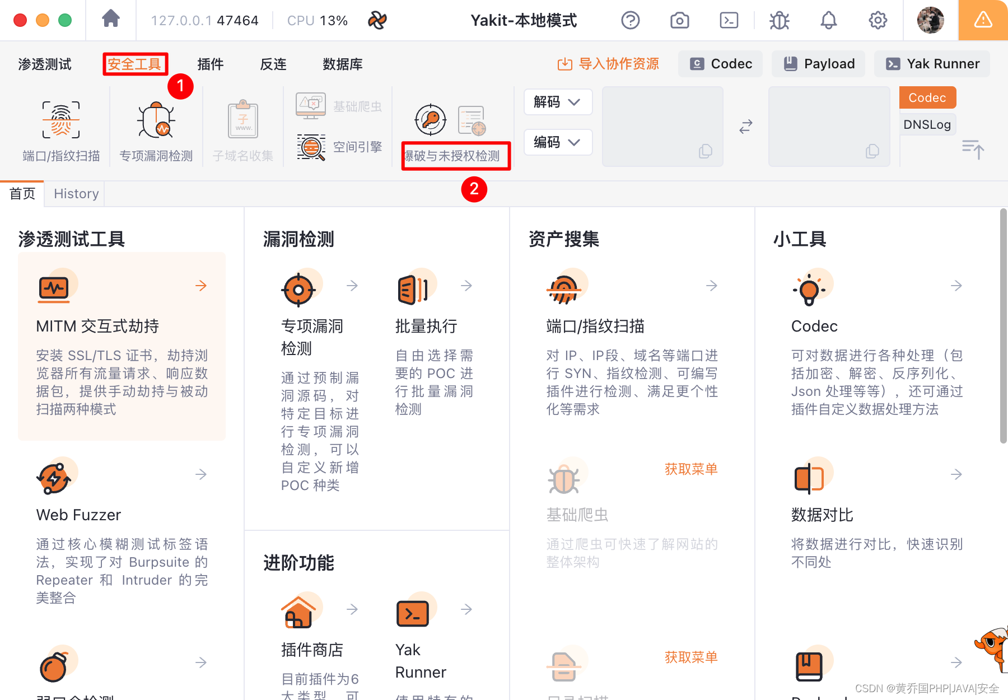1008x700 pixels.
Task: Click the document target icon beside key
Action: tap(472, 120)
